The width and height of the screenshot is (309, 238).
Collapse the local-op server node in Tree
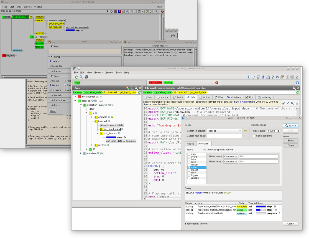(x=75, y=101)
